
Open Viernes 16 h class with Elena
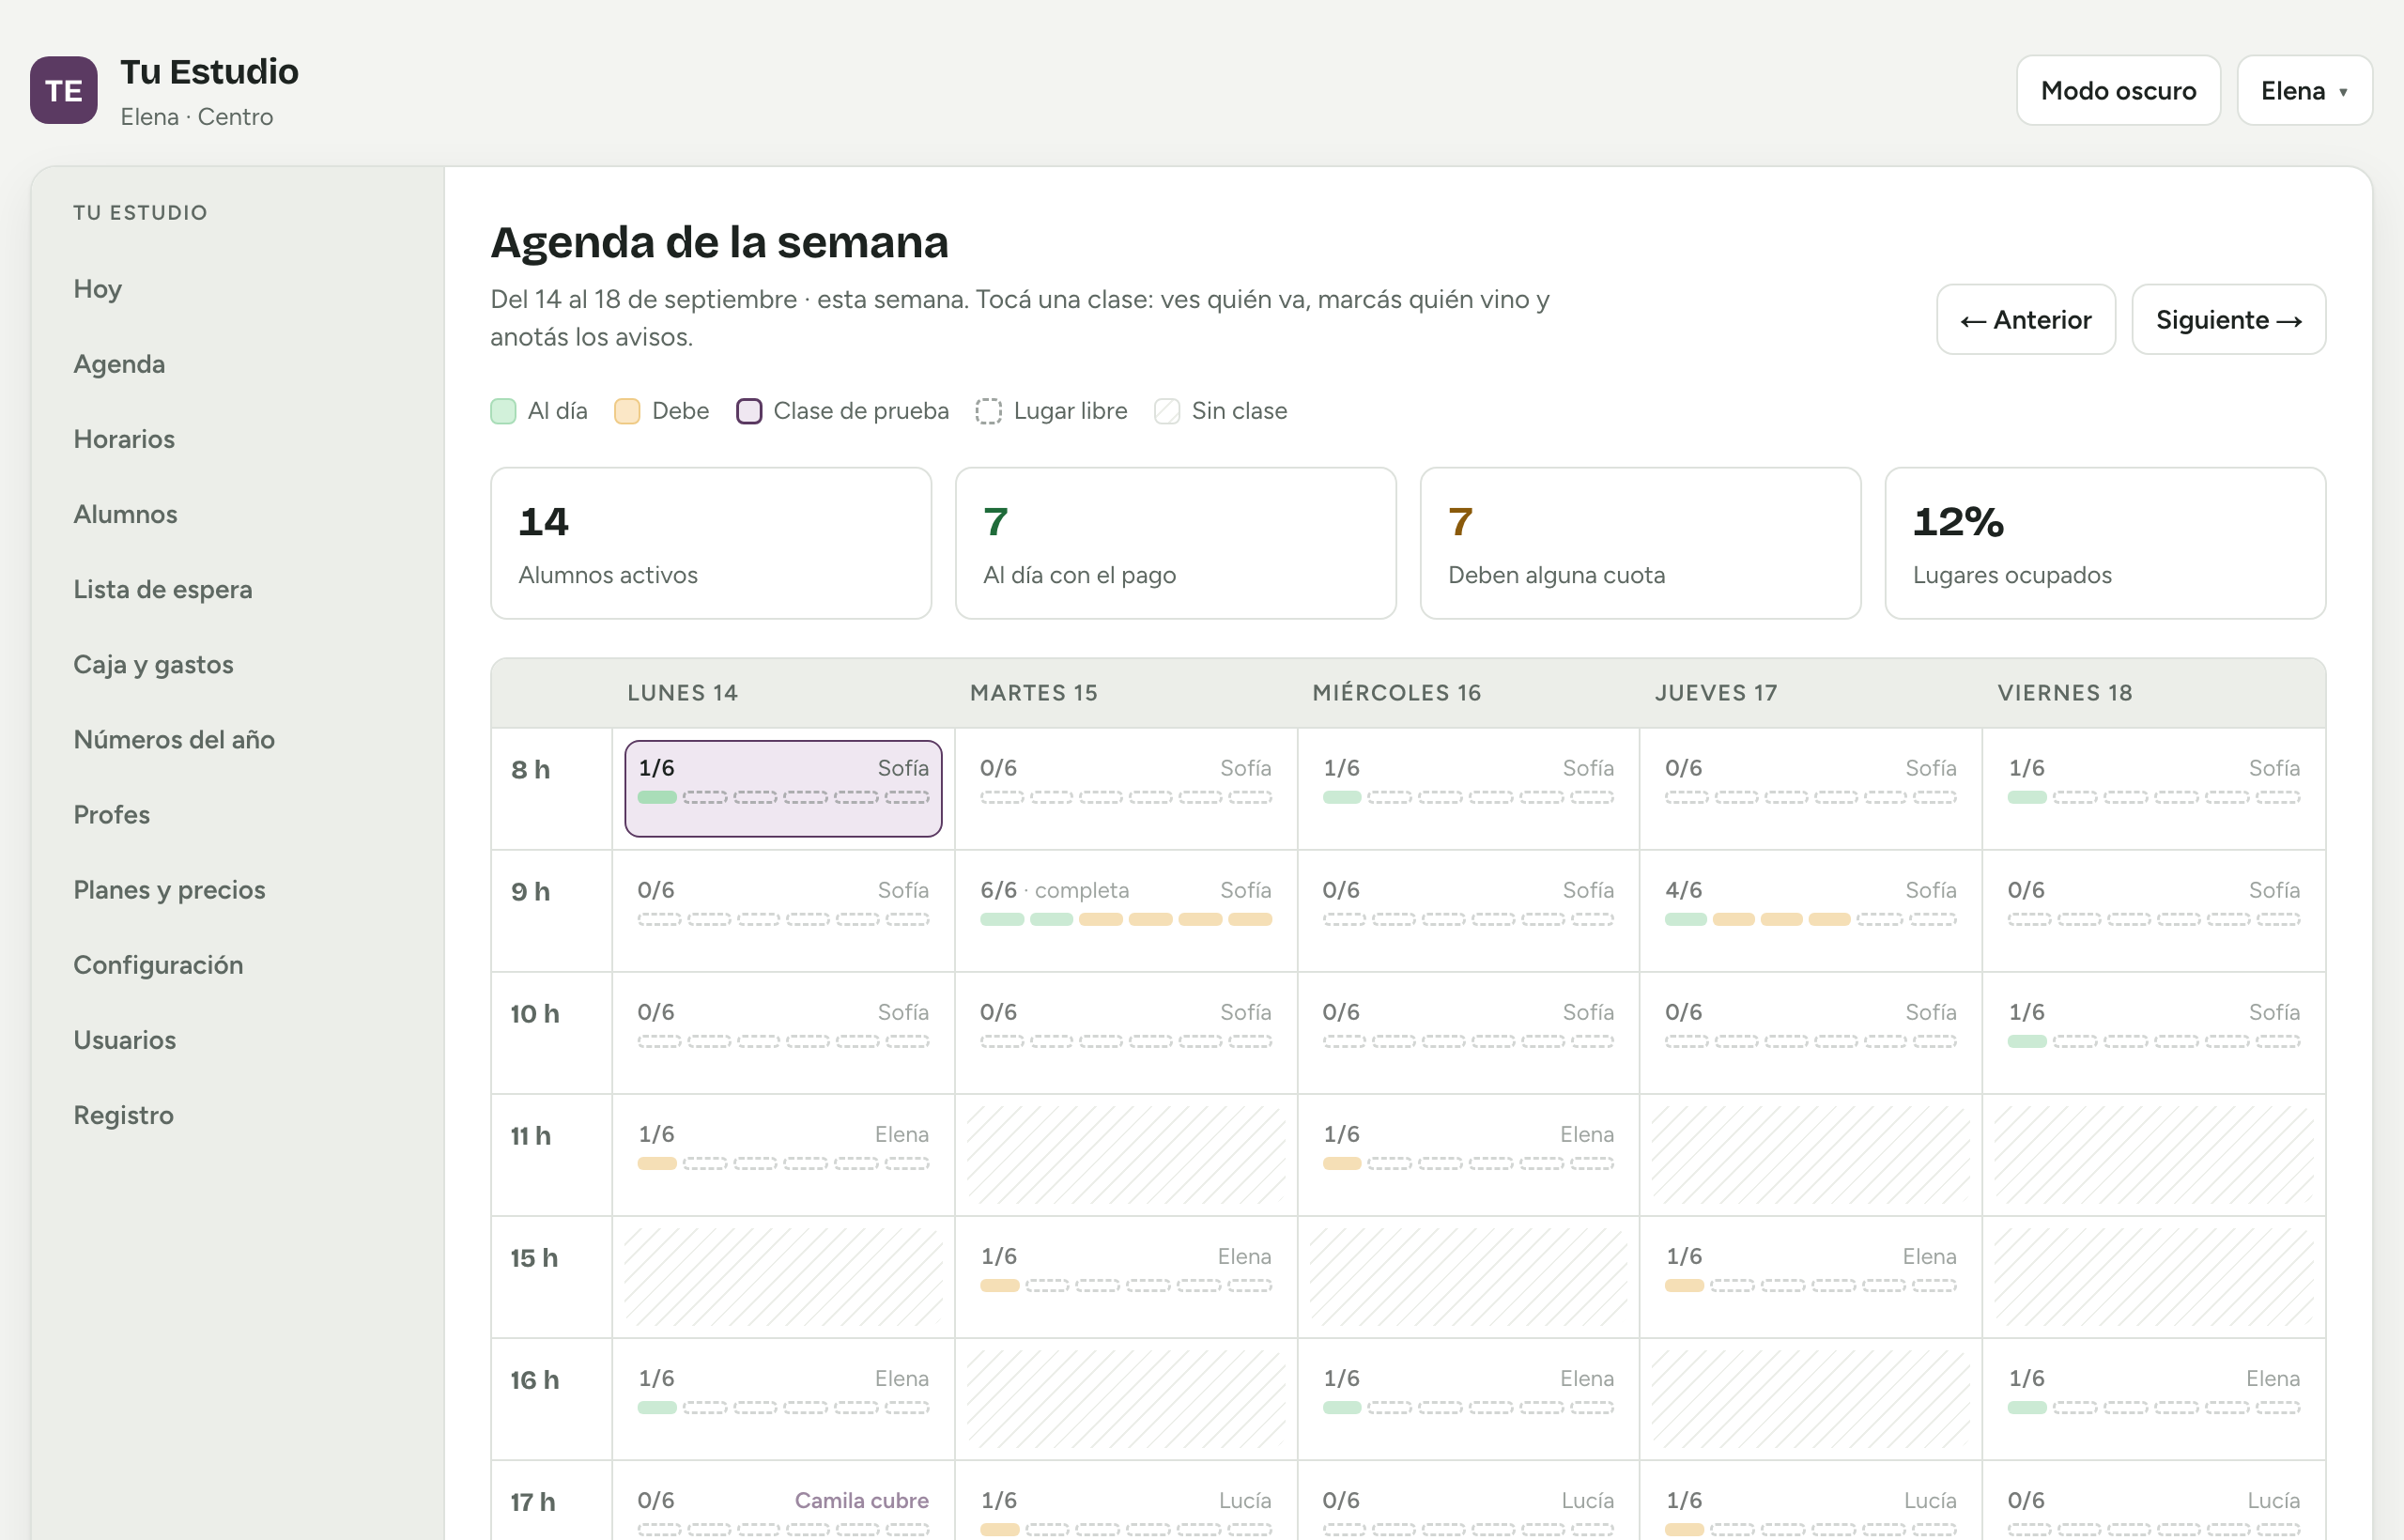[2153, 1398]
